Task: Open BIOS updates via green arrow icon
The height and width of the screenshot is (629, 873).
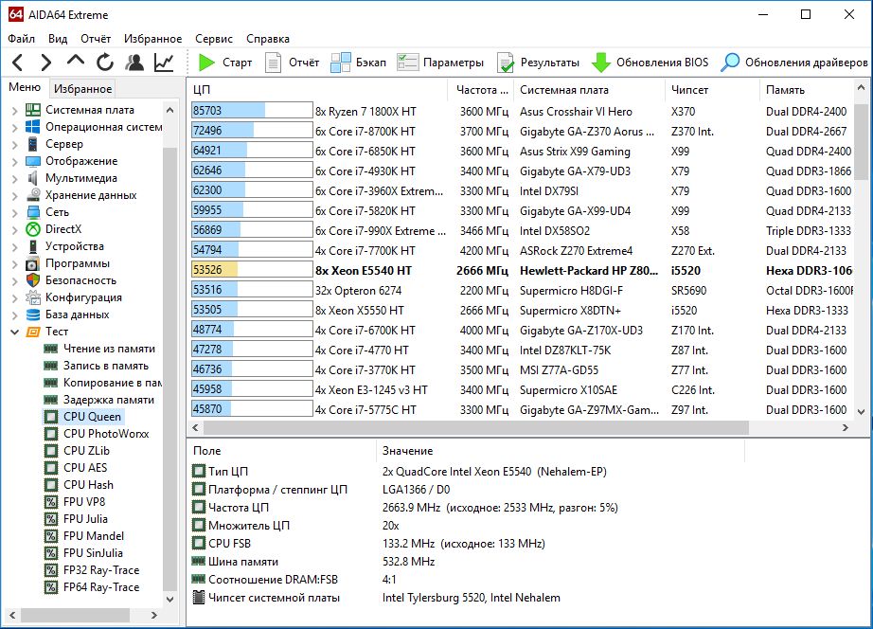Action: (600, 63)
